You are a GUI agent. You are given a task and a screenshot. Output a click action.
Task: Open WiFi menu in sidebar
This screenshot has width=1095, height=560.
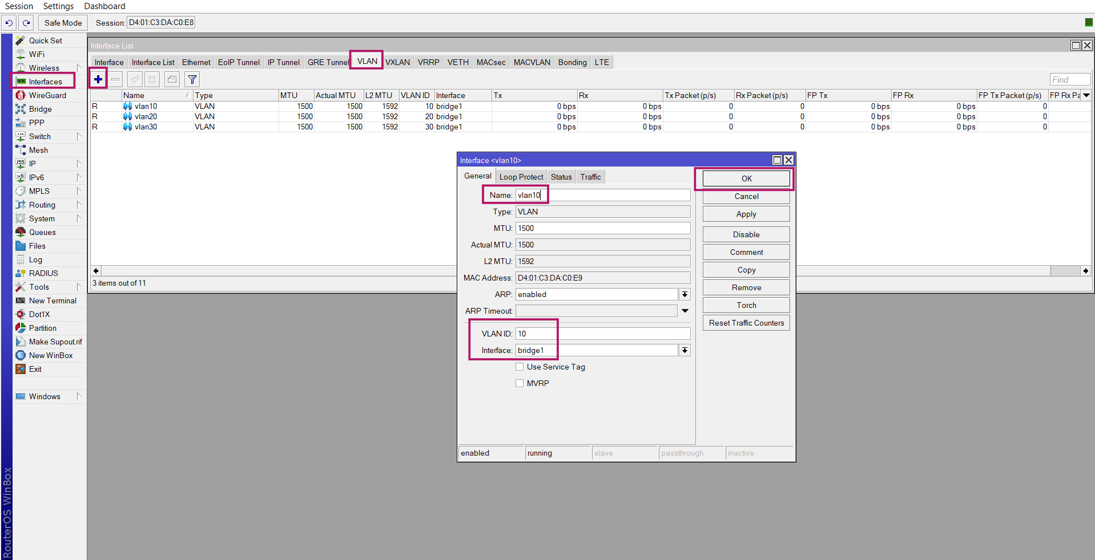(37, 54)
